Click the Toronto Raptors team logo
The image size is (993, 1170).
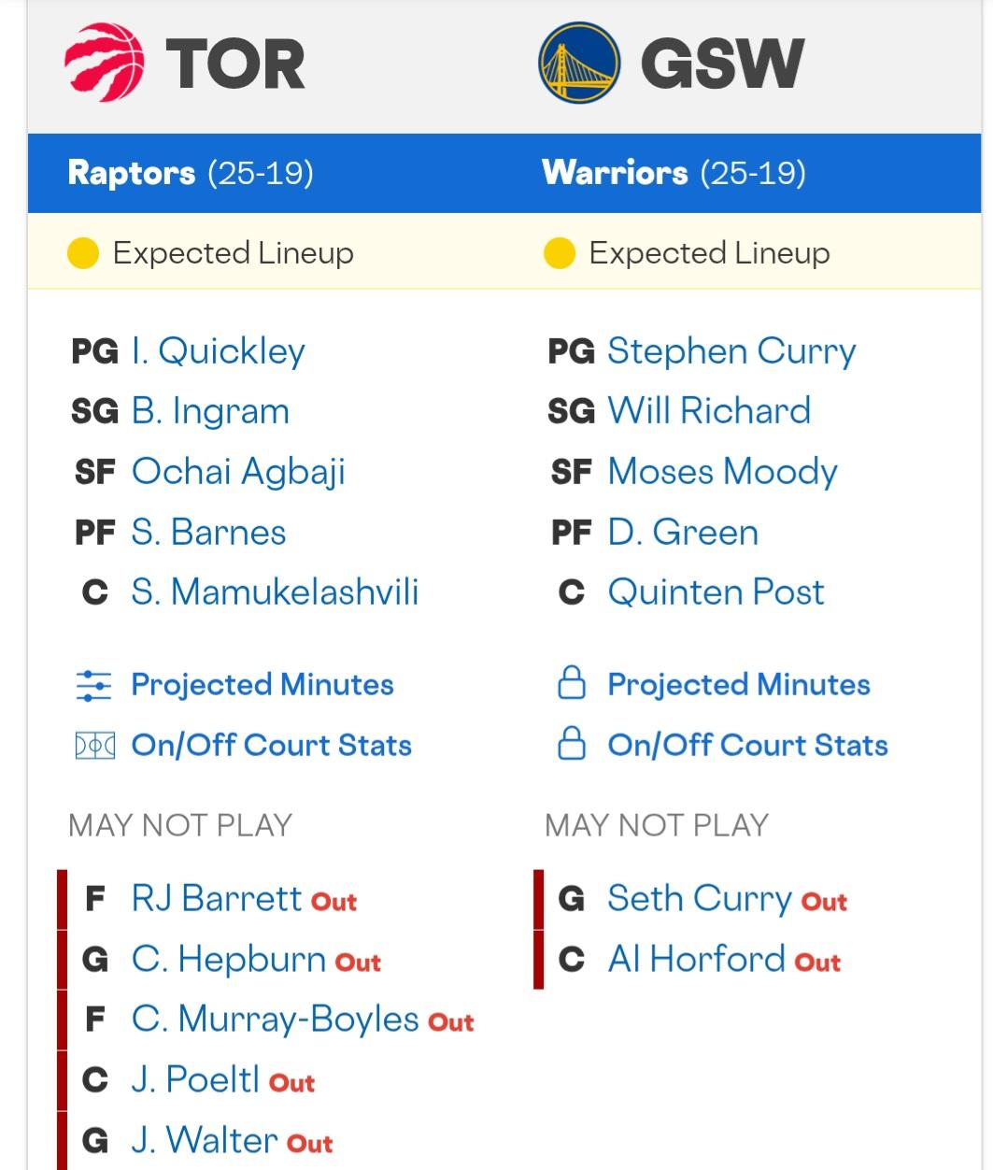[105, 64]
